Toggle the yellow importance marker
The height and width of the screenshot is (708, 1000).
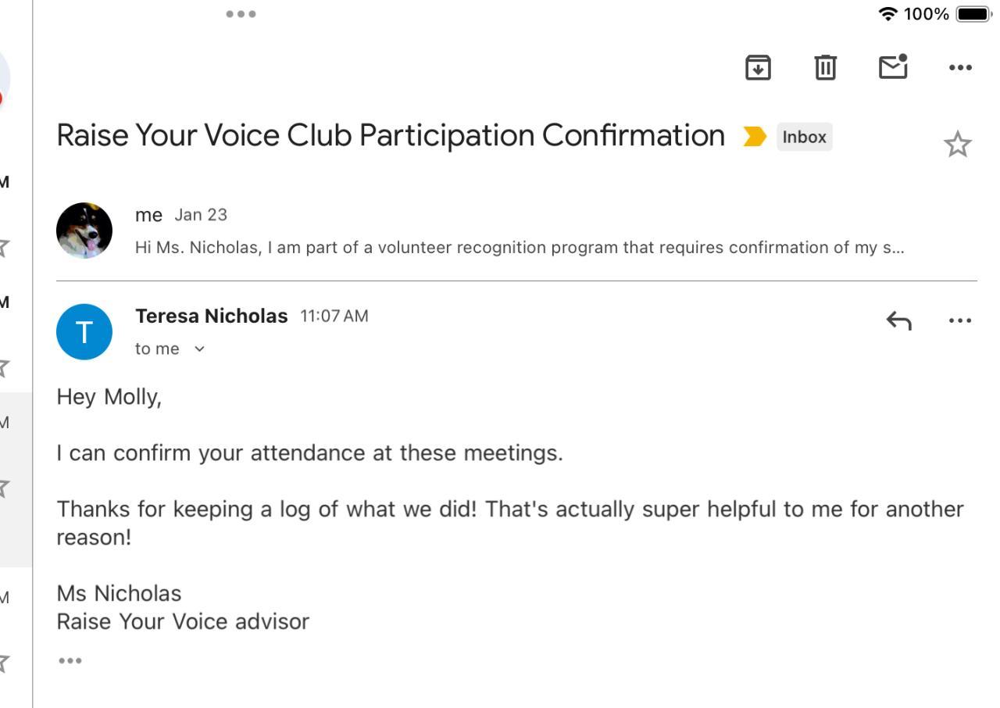click(x=754, y=137)
